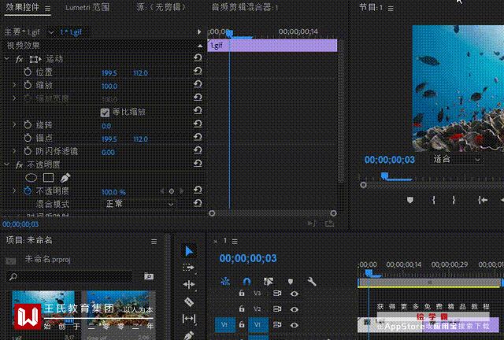This screenshot has height=340, width=504.
Task: Open new bin folder icon in project panel
Action: point(149,276)
